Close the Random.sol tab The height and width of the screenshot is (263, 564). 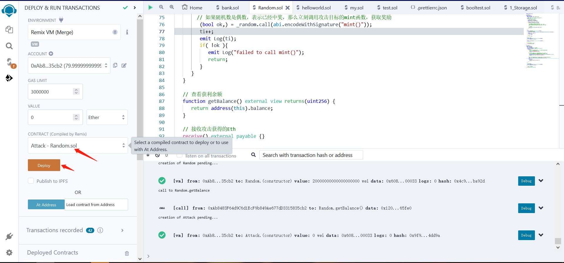tap(288, 8)
